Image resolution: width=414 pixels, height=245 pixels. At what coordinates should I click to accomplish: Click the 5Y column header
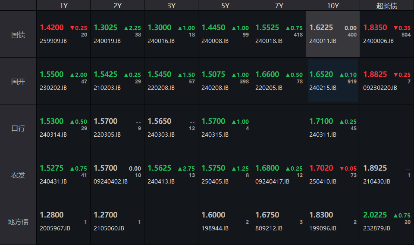point(225,6)
